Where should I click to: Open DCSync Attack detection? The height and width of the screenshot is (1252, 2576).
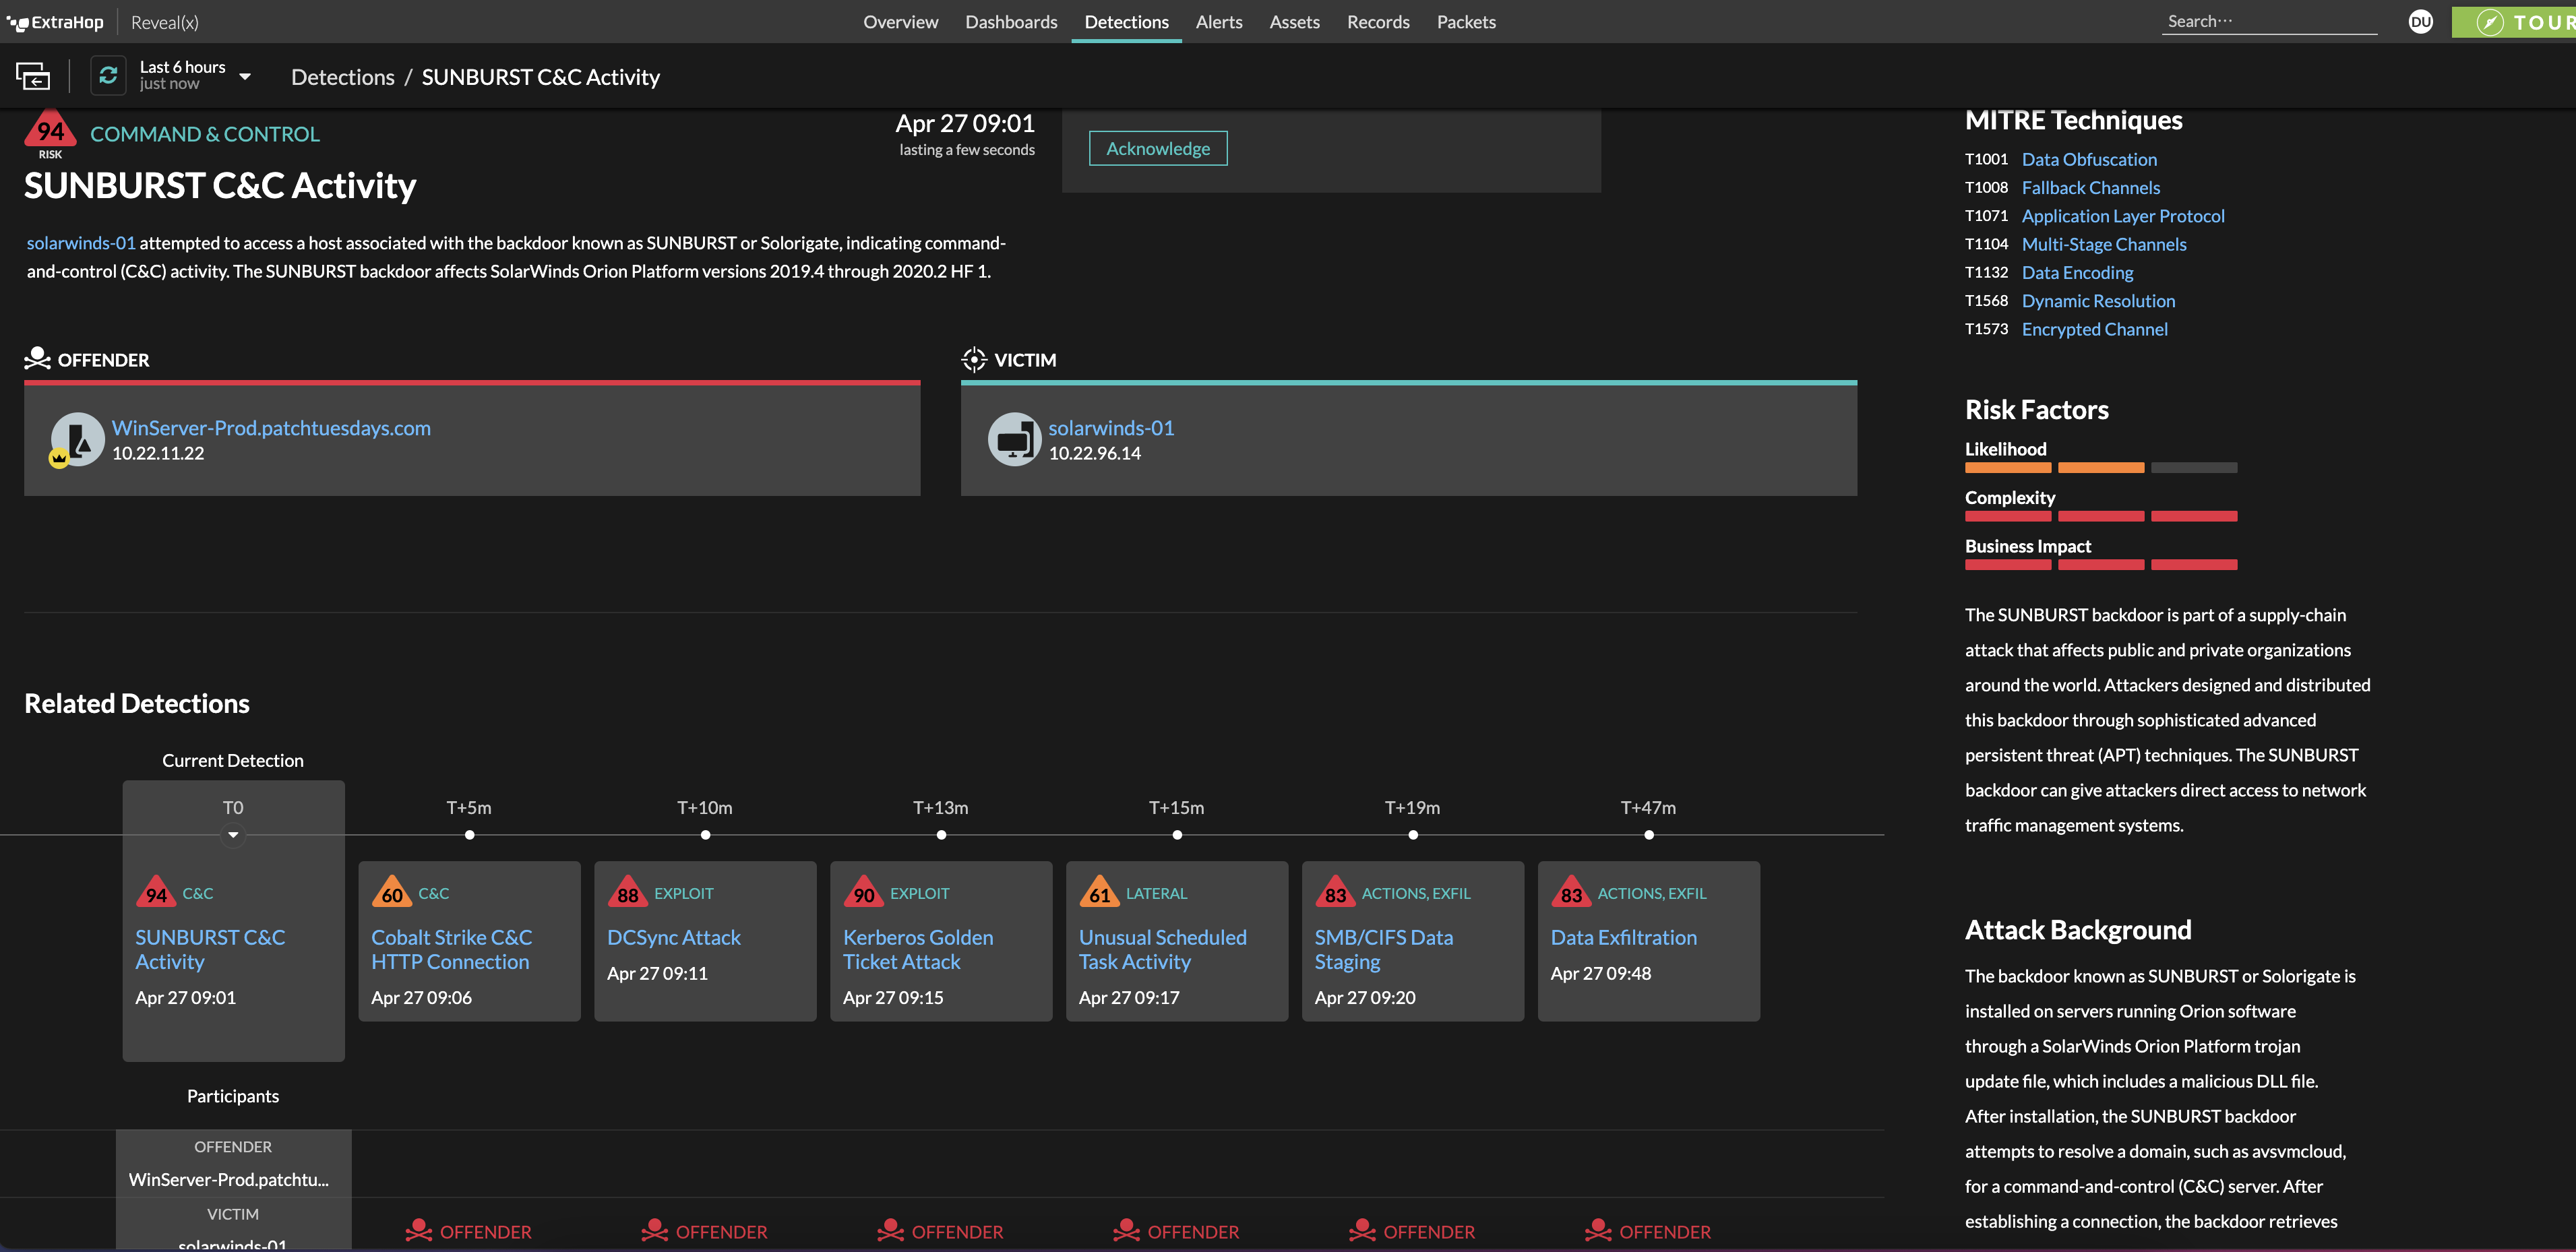click(674, 937)
